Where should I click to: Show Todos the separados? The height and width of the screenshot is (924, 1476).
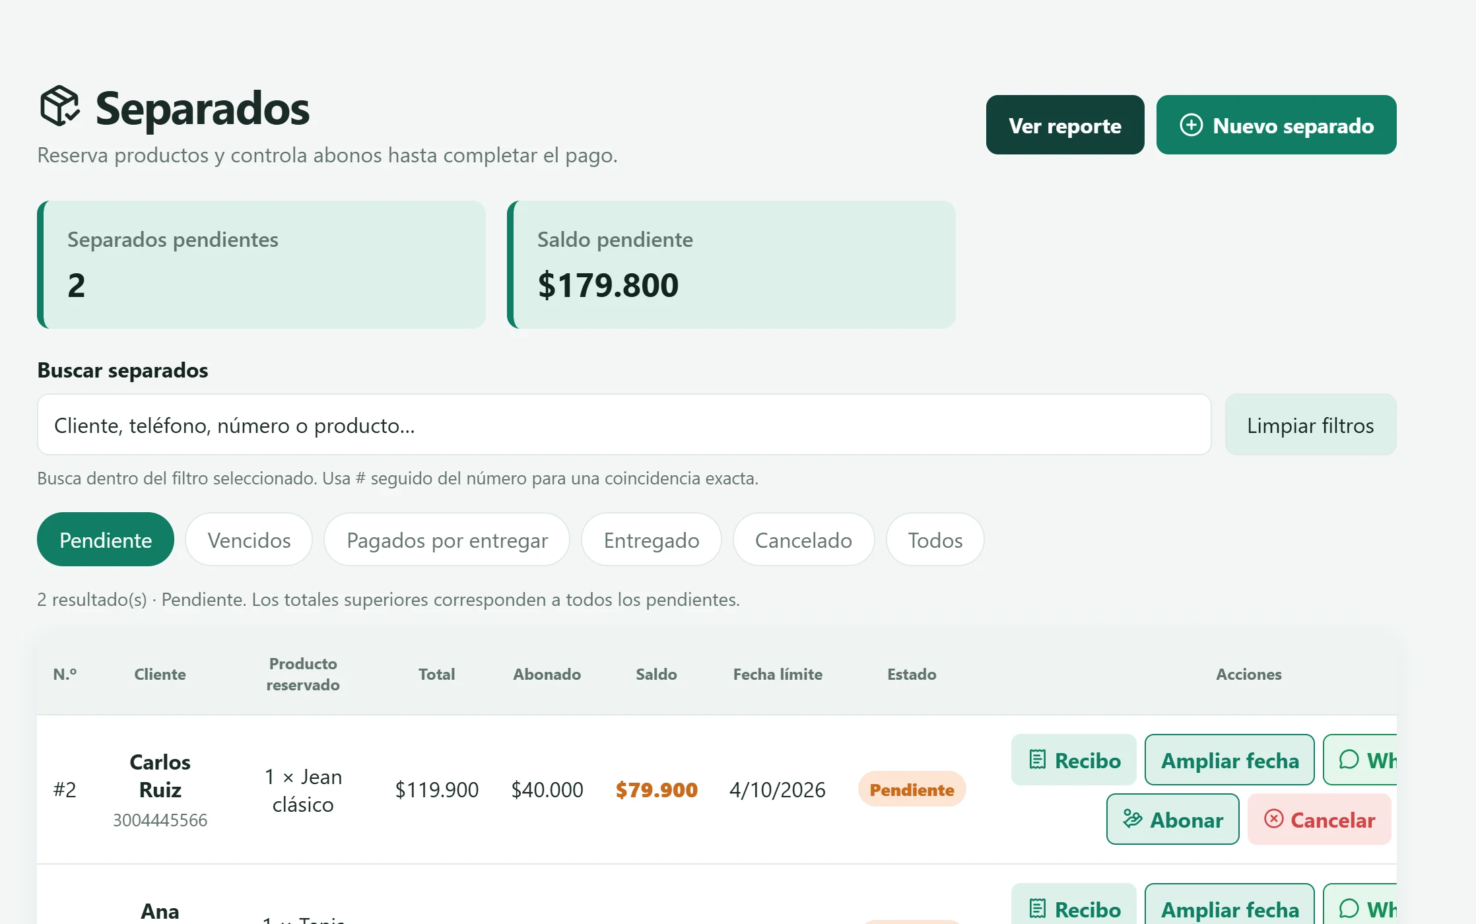(935, 540)
